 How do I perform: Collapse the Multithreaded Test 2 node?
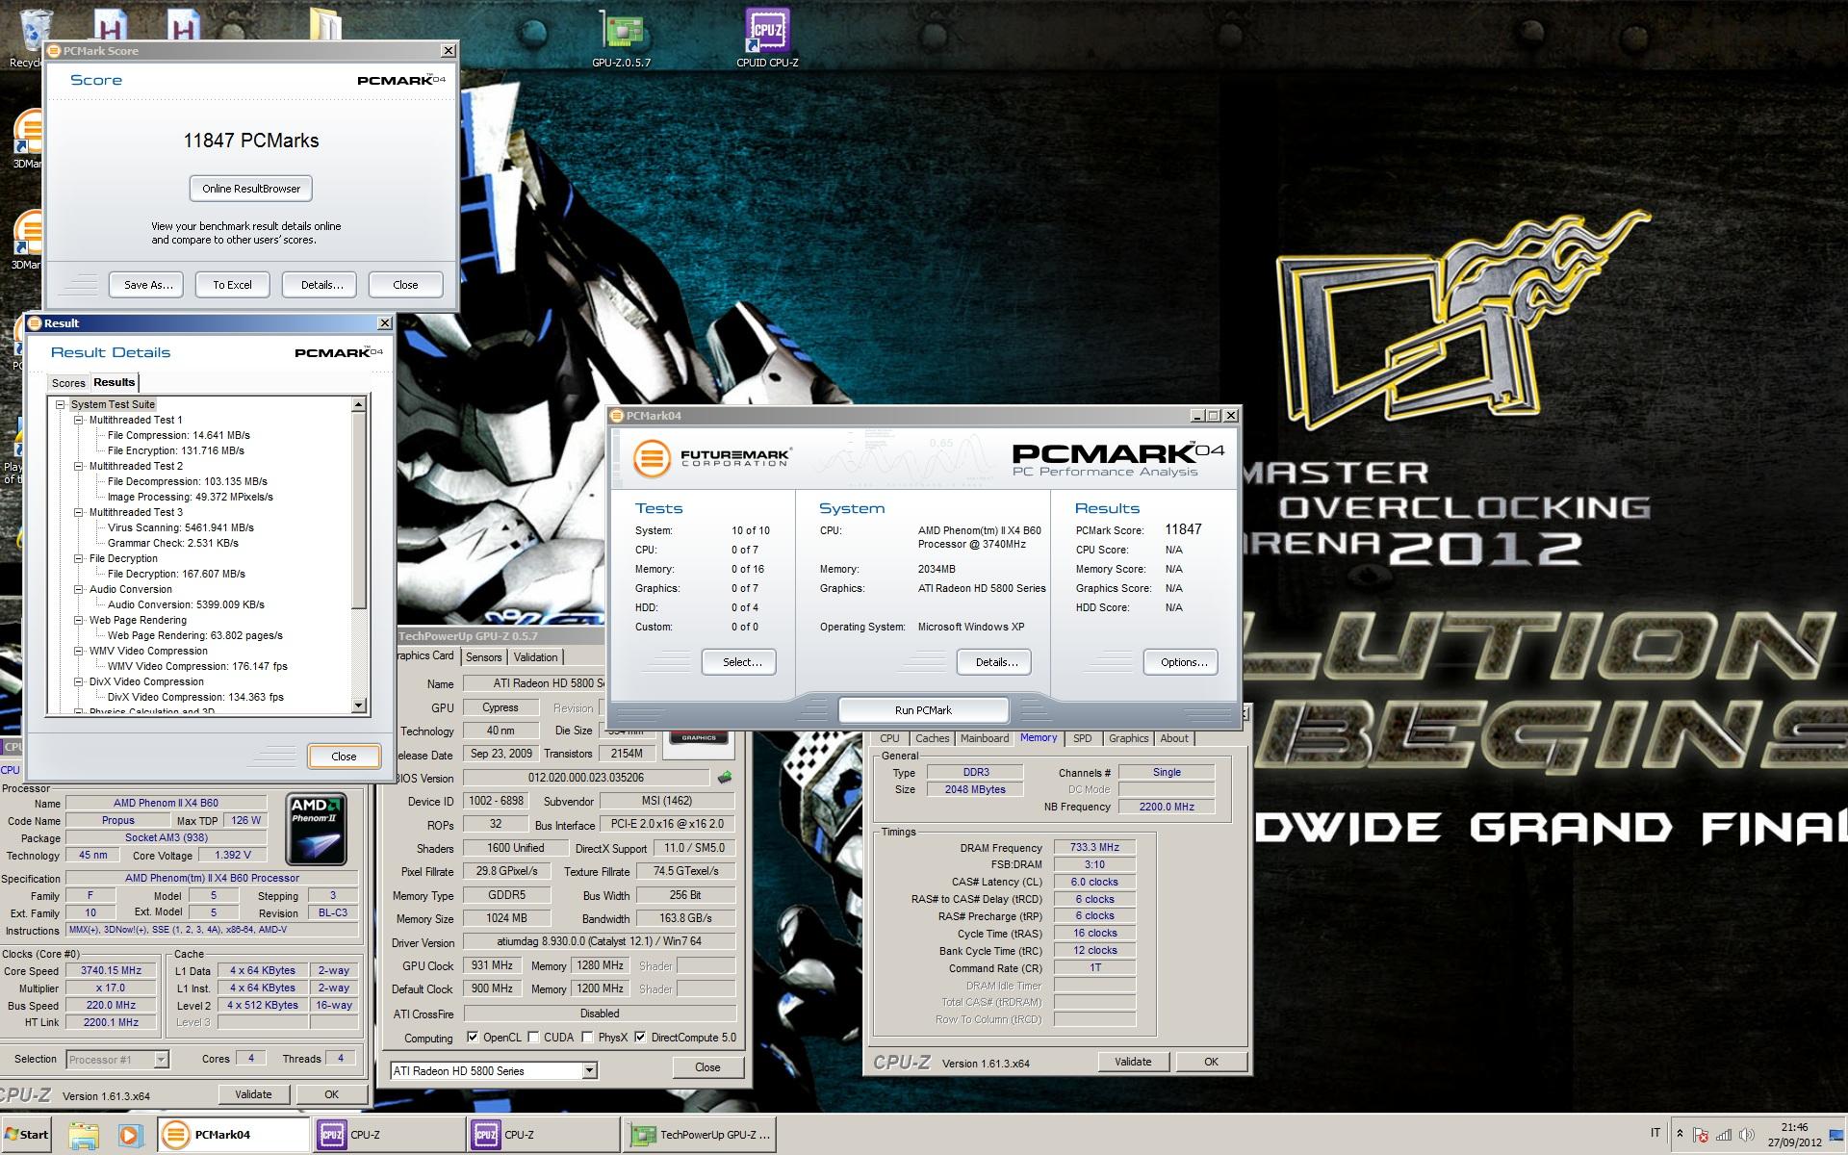[79, 466]
